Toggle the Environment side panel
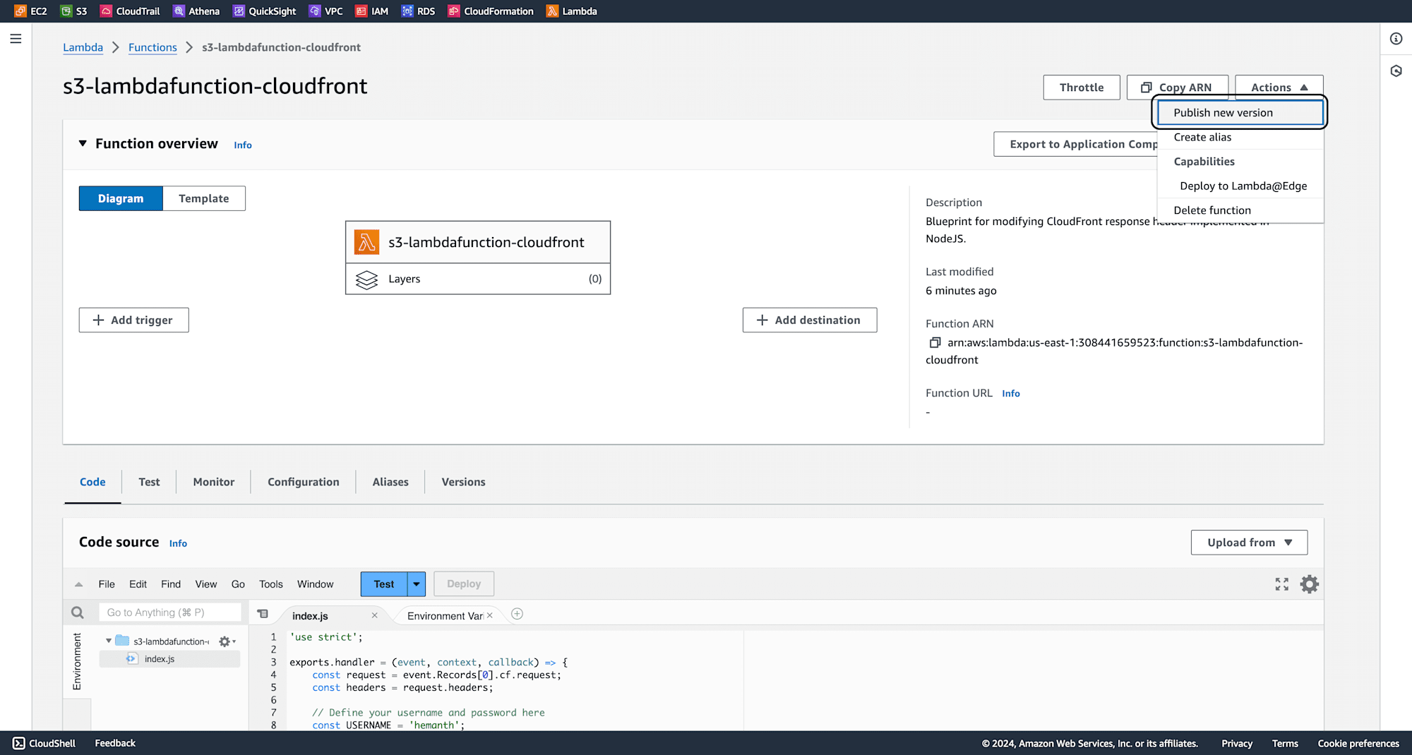The width and height of the screenshot is (1412, 755). [x=77, y=661]
